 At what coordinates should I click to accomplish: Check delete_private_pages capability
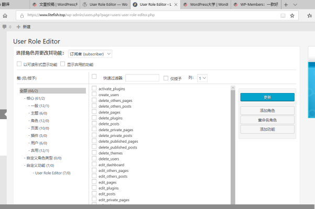[x=94, y=129]
